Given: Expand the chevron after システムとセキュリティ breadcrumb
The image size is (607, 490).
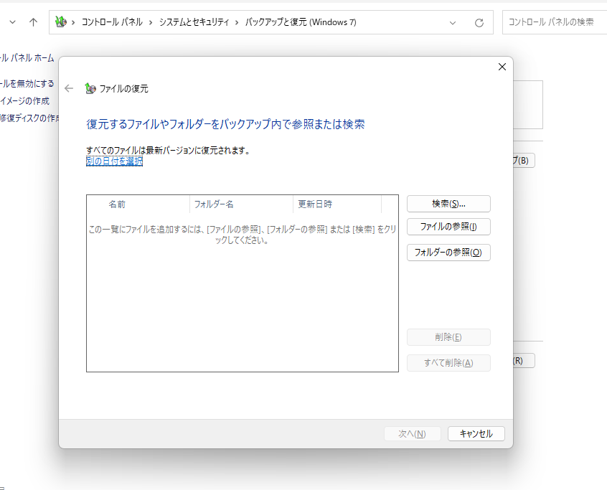Looking at the screenshot, I should click(x=237, y=22).
